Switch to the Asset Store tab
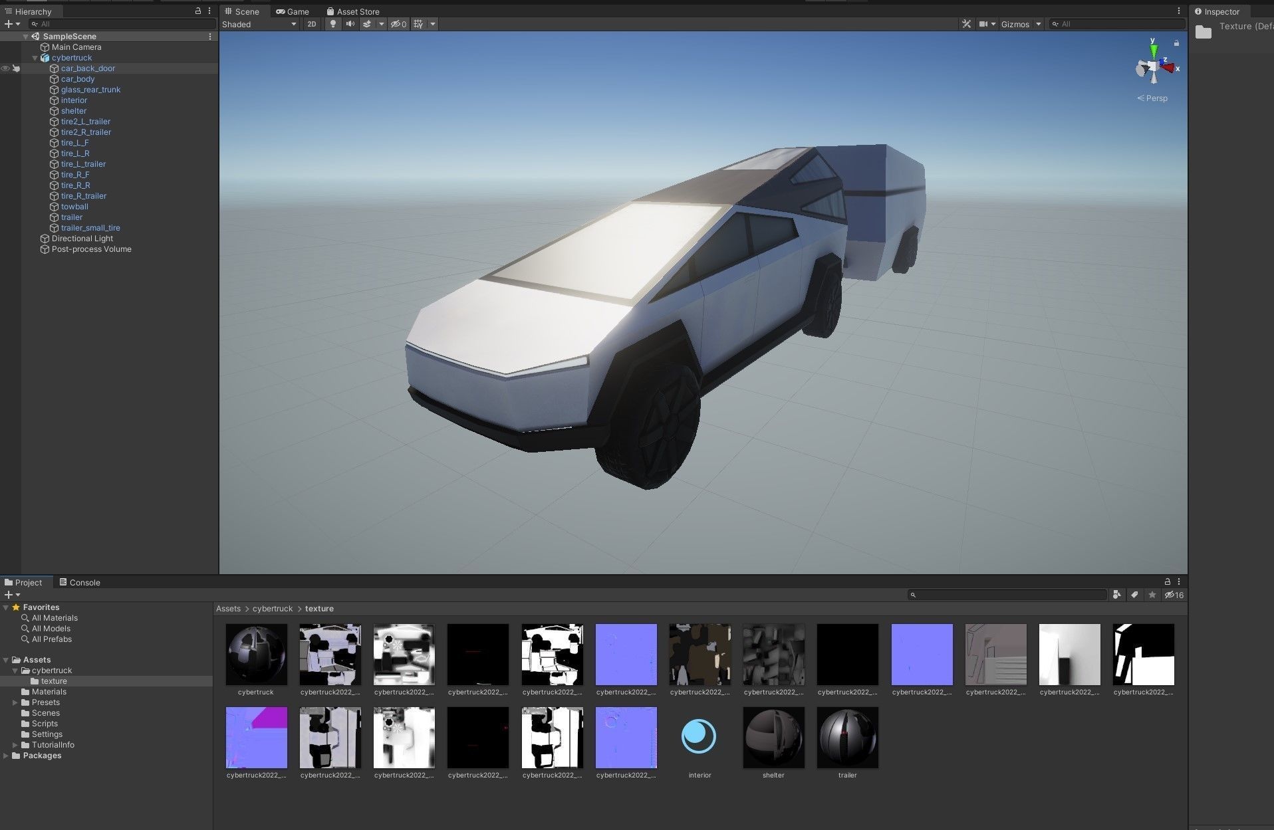 tap(353, 11)
